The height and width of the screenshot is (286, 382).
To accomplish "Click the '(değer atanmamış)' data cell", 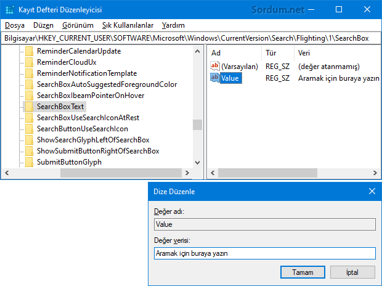I will pyautogui.click(x=329, y=67).
